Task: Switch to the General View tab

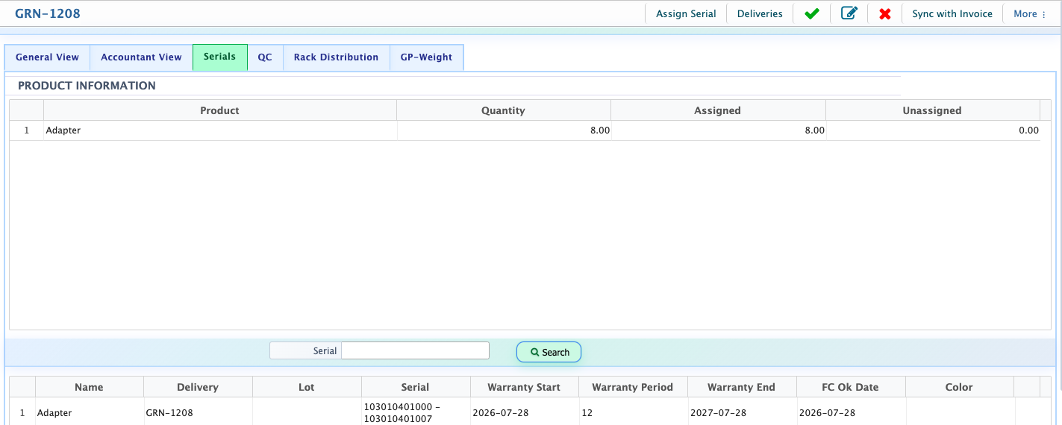Action: pyautogui.click(x=47, y=57)
